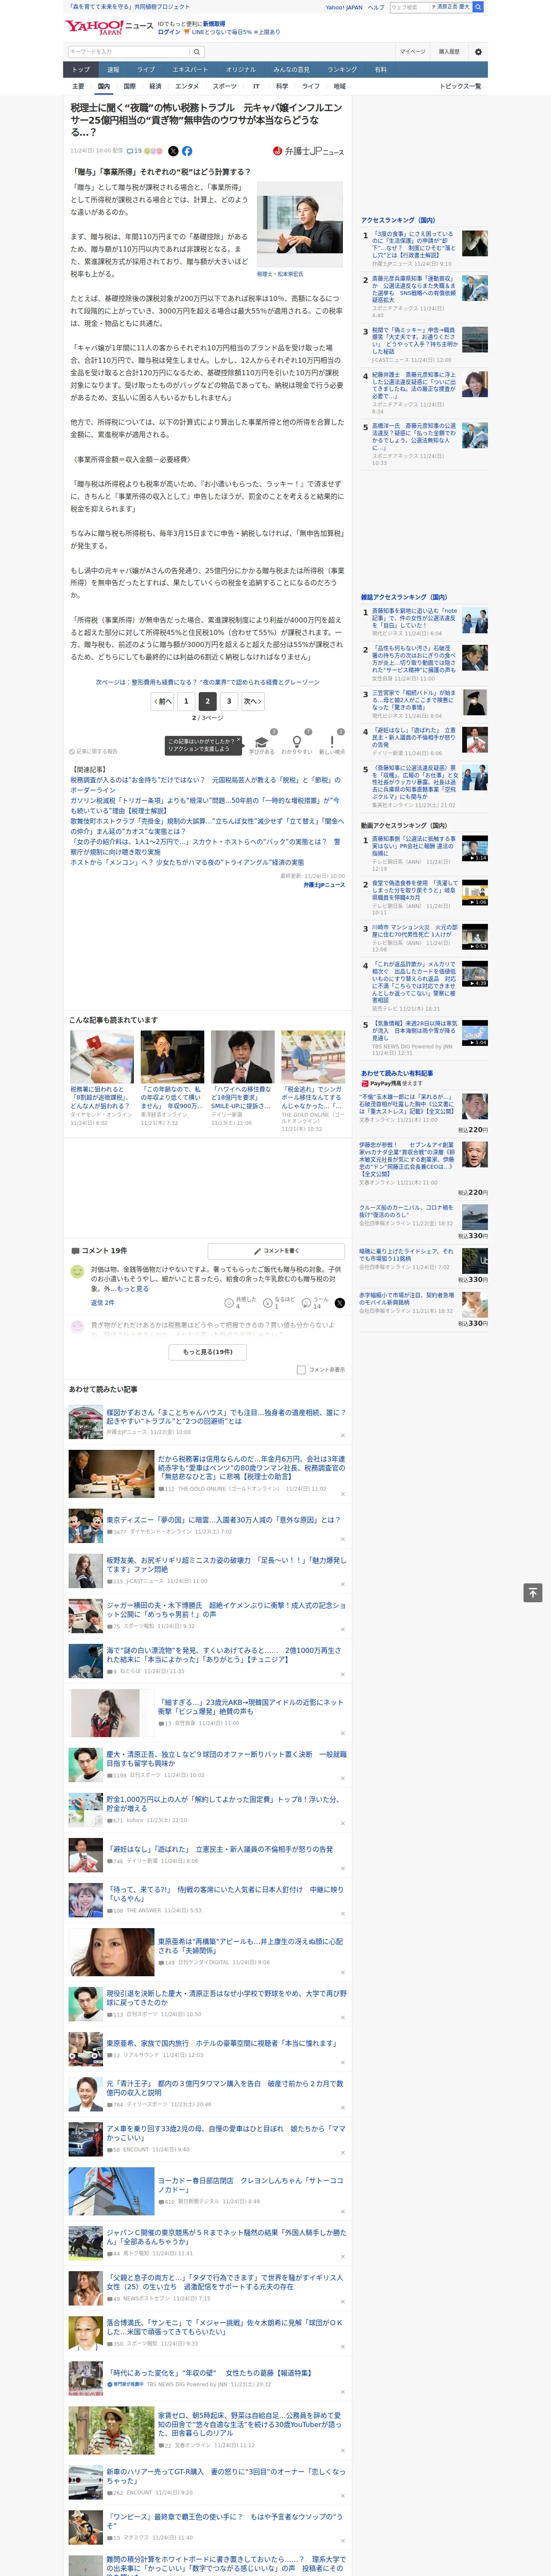
Task: Open the ランキング navigation tab
Action: click(342, 70)
